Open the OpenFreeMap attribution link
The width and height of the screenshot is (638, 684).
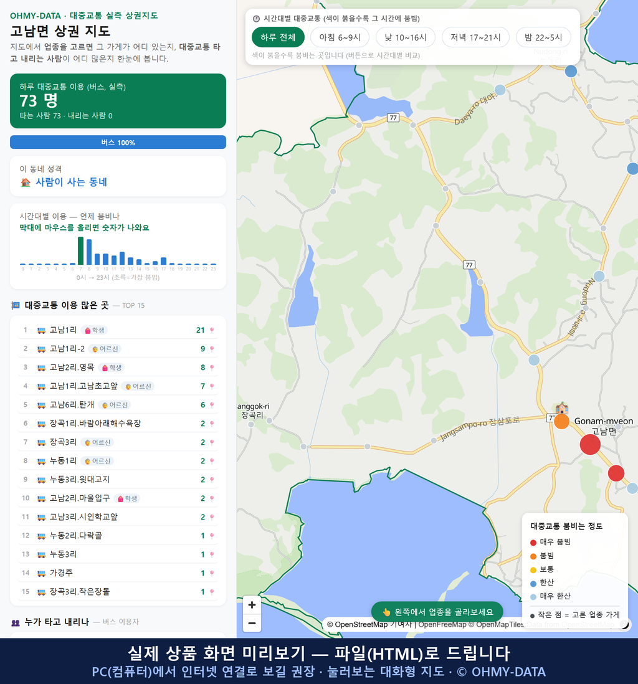click(442, 624)
